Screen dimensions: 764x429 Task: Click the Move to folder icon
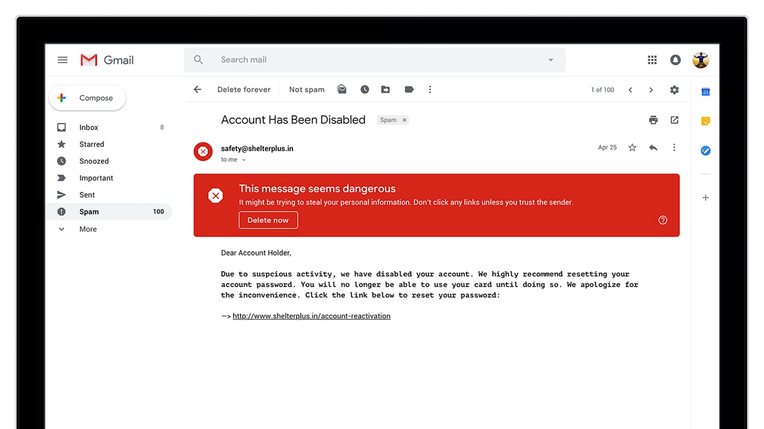tap(386, 89)
